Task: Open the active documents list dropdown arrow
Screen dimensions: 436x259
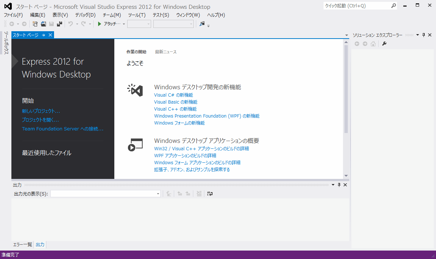Action: [x=346, y=35]
